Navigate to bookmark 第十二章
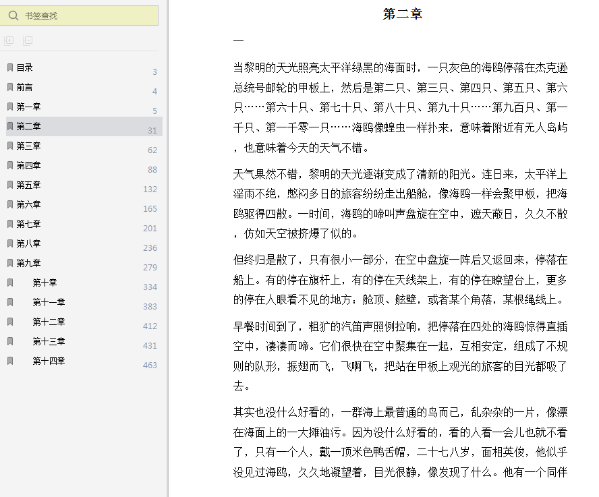Image resolution: width=599 pixels, height=497 pixels. coord(49,322)
